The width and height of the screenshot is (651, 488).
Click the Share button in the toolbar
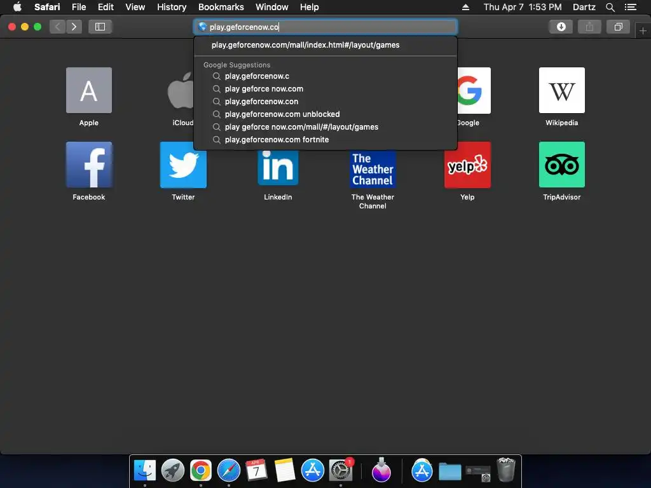[x=589, y=27]
